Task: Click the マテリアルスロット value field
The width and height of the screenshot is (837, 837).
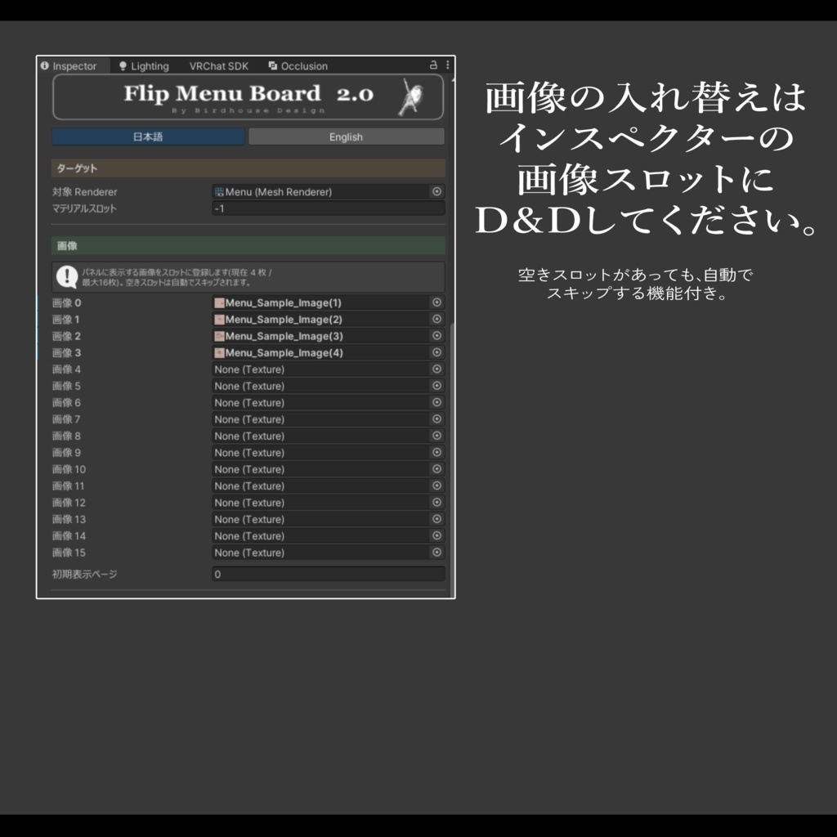Action: click(x=329, y=208)
